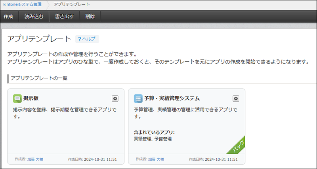Click the blue 予算・実績管理システム list icon
The height and width of the screenshot is (169, 317).
click(x=138, y=99)
